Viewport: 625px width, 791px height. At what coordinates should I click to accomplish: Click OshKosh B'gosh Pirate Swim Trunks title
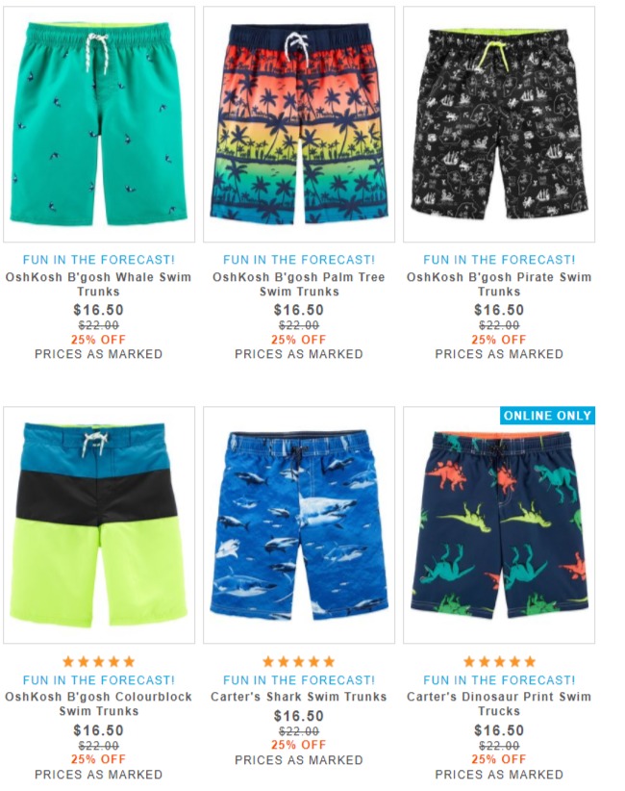pos(499,284)
